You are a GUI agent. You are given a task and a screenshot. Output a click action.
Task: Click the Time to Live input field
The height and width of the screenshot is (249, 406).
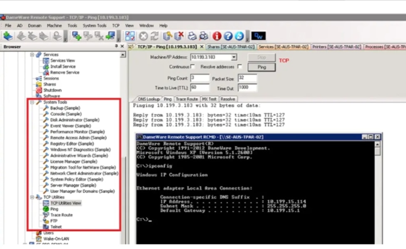(199, 87)
